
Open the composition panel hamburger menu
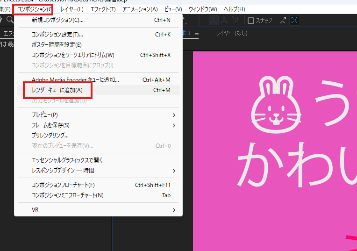[197, 33]
